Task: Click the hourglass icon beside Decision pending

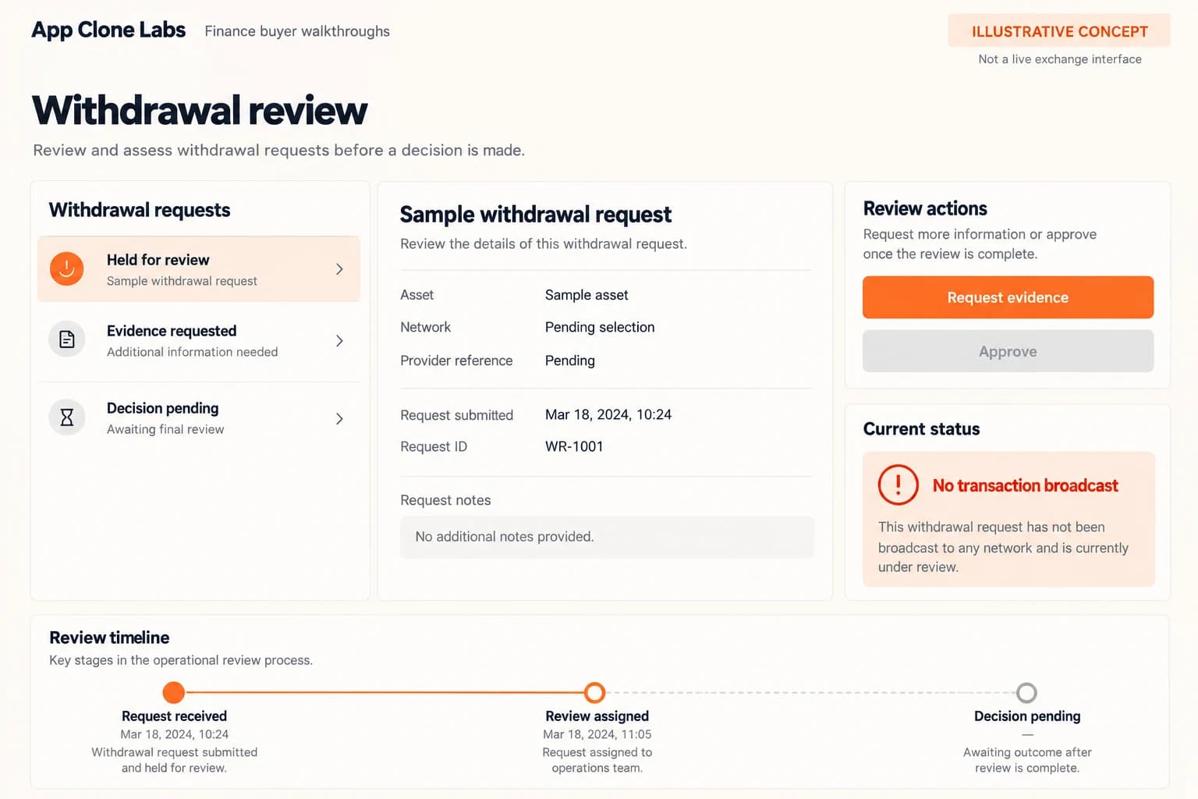Action: [67, 417]
